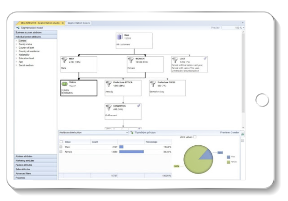Click the link icon on COSMETICS node

(139, 106)
